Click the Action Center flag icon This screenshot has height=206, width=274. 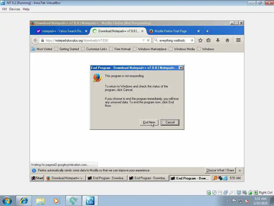point(234,201)
